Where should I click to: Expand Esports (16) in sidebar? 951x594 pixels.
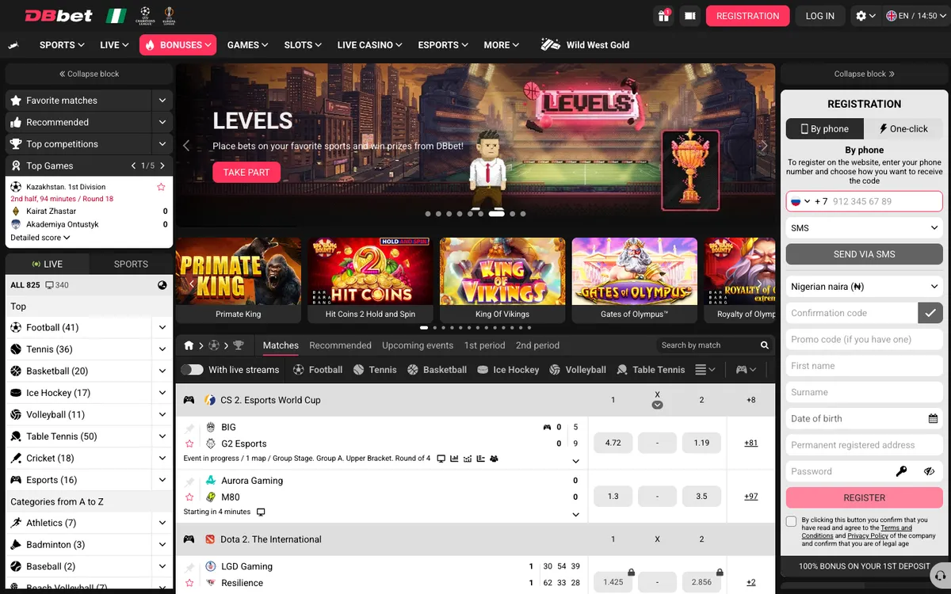[x=162, y=480]
